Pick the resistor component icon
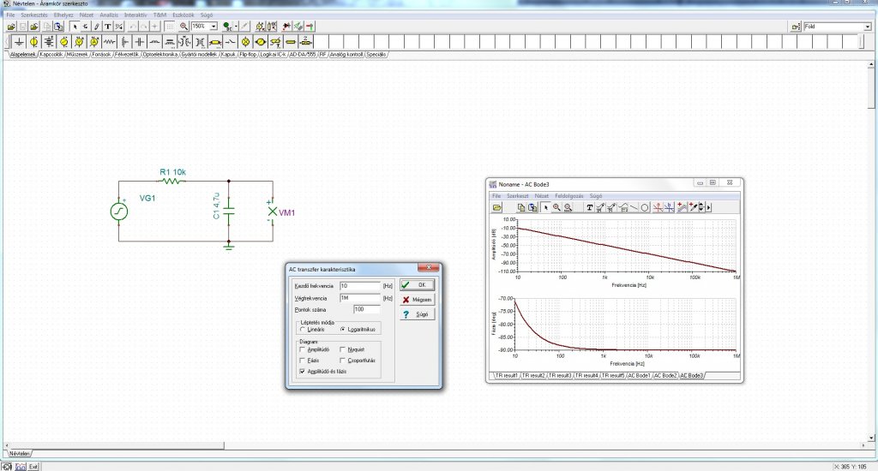 109,41
